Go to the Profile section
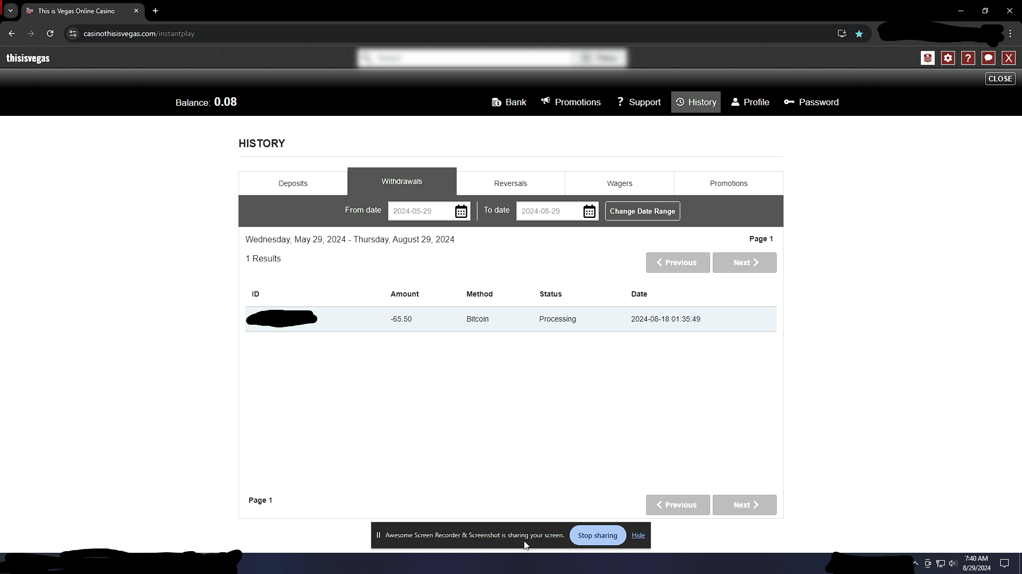1022x574 pixels. (x=750, y=102)
